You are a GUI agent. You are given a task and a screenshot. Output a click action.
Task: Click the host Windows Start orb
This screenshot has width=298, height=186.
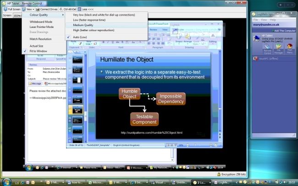[7, 182]
